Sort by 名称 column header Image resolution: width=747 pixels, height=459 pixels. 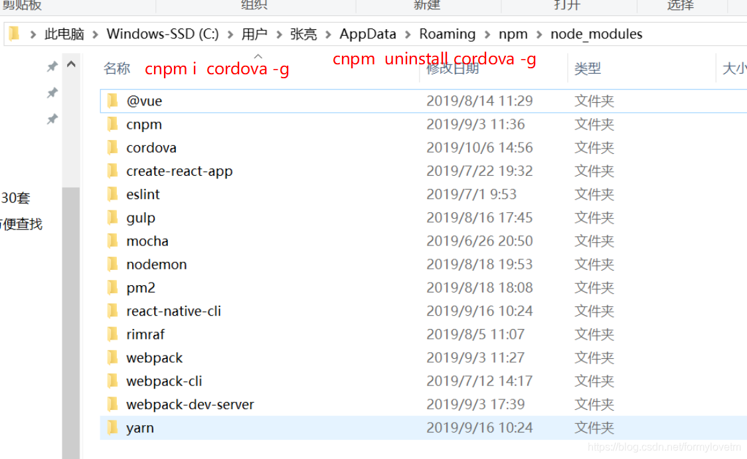[x=117, y=68]
